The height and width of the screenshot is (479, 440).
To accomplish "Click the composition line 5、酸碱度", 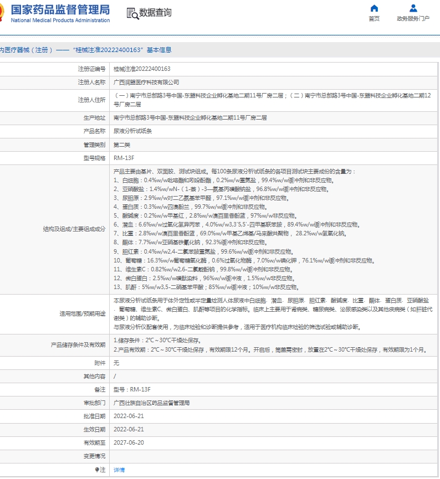I will 206,215.
